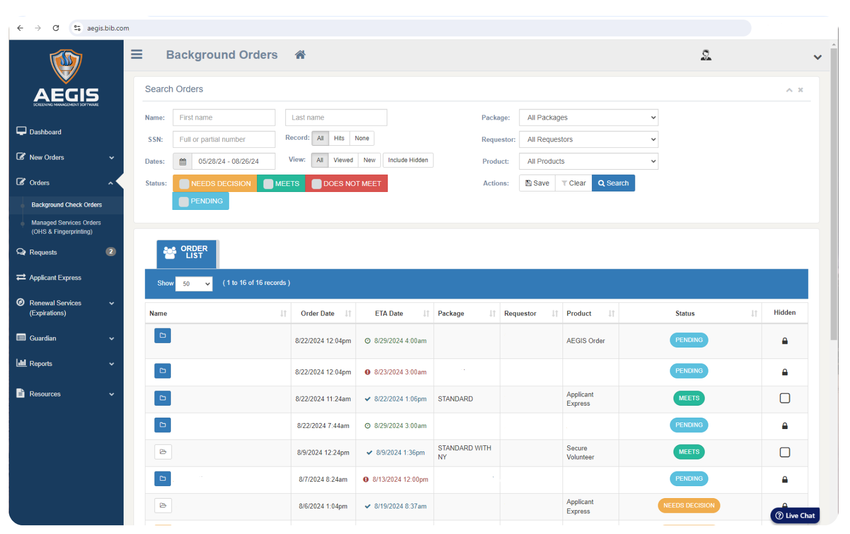
Task: Open the user profile icon
Action: (706, 55)
